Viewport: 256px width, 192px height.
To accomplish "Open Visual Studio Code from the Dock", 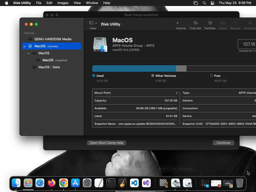I will coord(134,183).
